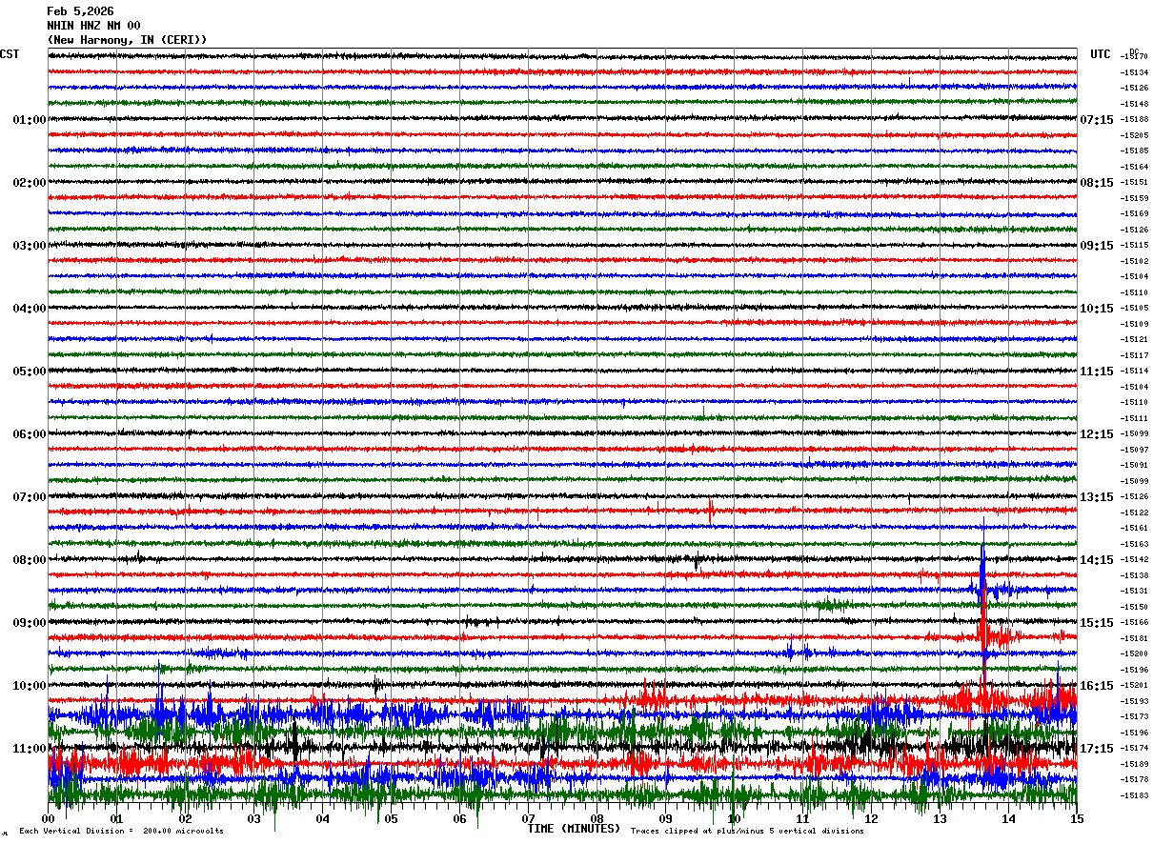Click the small red event on the 07:15 CST trace
This screenshot has width=1153, height=844.
tap(711, 512)
